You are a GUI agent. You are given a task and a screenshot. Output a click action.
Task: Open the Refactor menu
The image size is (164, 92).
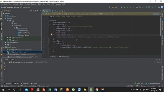tap(34, 4)
